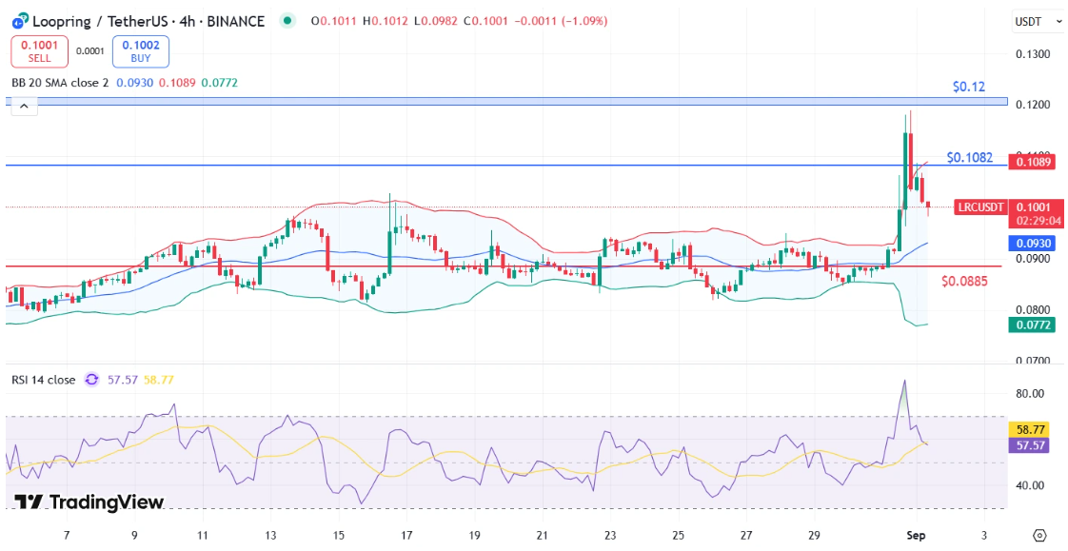
Task: Click date label 9 on the time axis
Action: pos(134,535)
